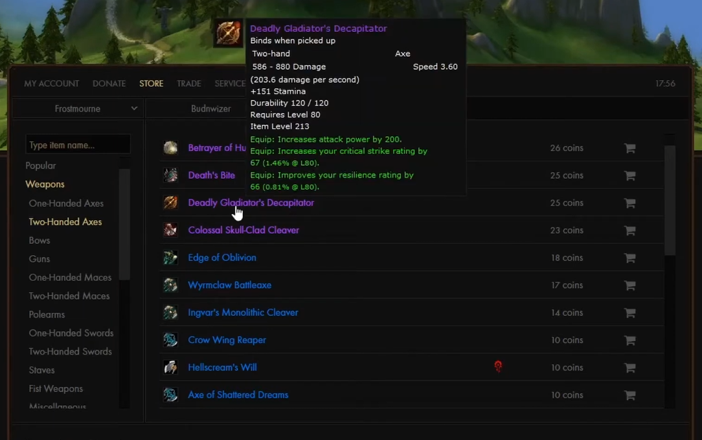702x440 pixels.
Task: Collapse the Weapons category
Action: (x=45, y=184)
